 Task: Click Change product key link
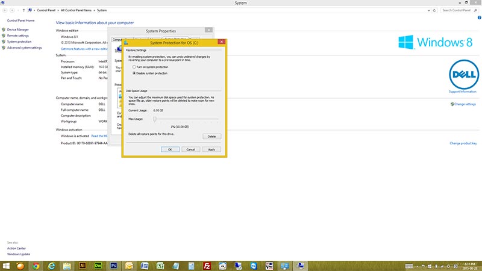point(463,143)
